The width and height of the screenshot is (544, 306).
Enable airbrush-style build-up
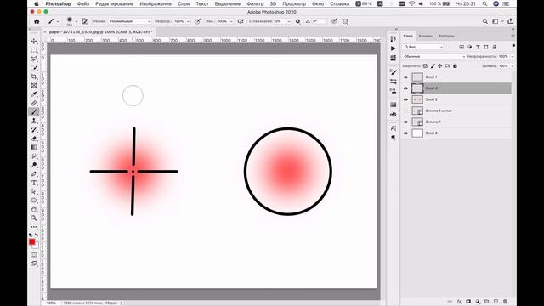pos(241,21)
